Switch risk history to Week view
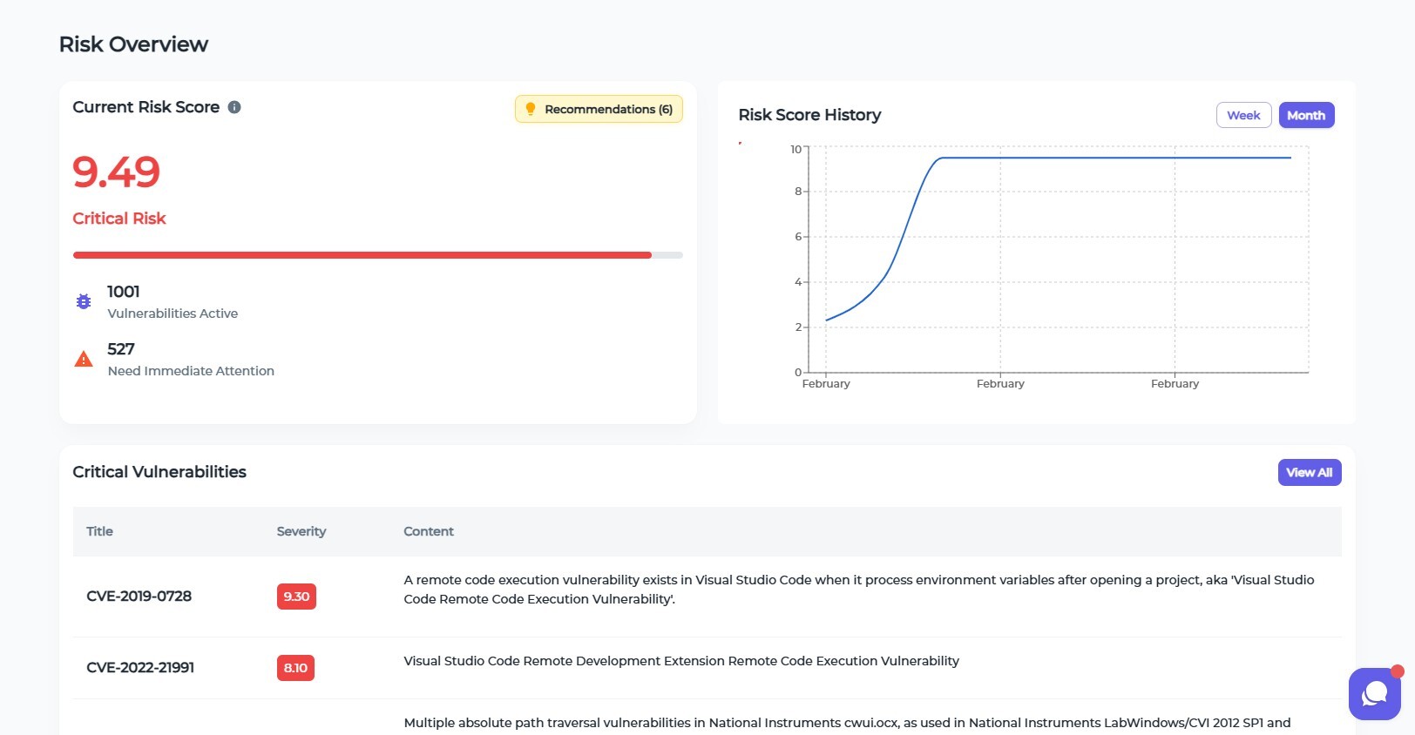Image resolution: width=1415 pixels, height=735 pixels. point(1243,115)
